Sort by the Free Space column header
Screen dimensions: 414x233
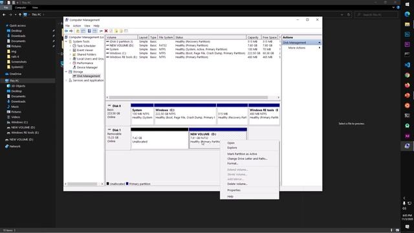coord(270,38)
